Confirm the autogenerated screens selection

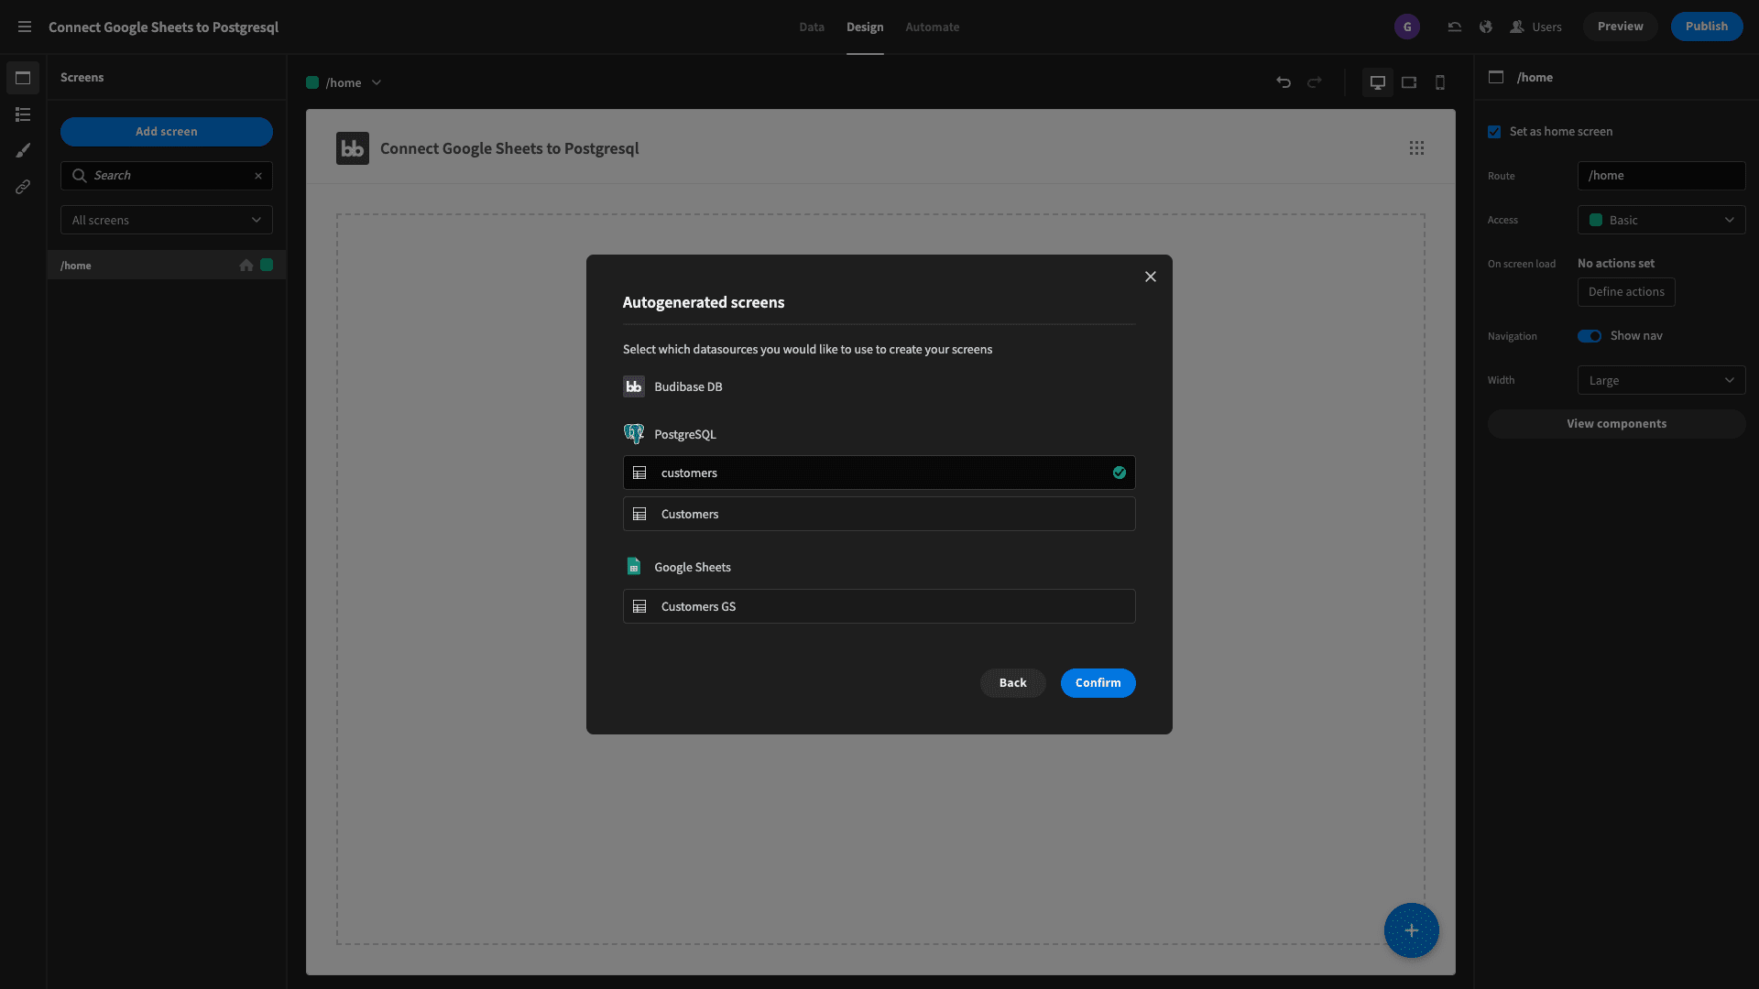pos(1098,683)
